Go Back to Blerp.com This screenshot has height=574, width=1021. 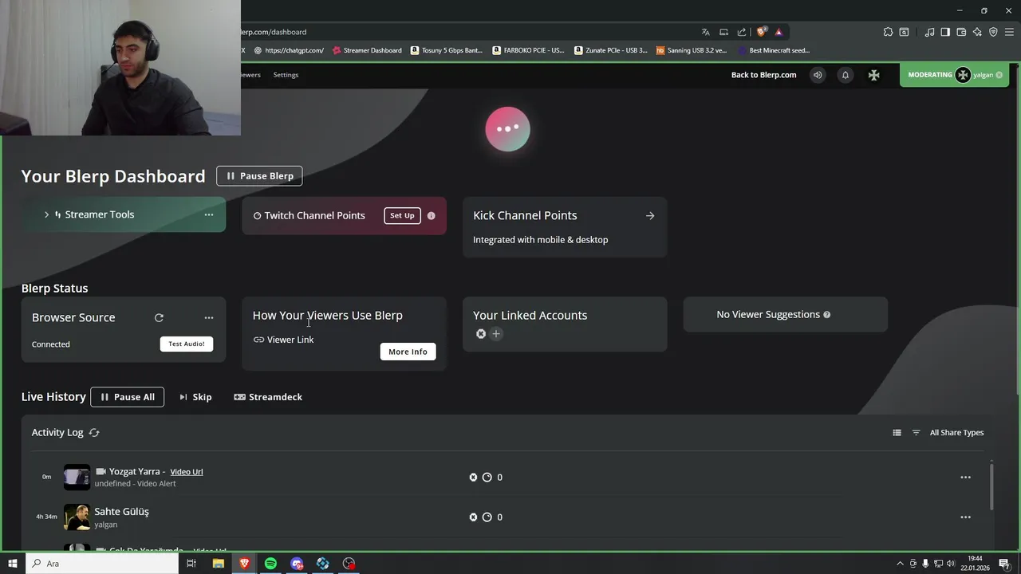click(763, 75)
